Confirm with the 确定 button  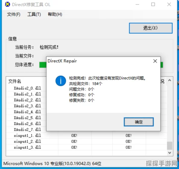coord(139,122)
